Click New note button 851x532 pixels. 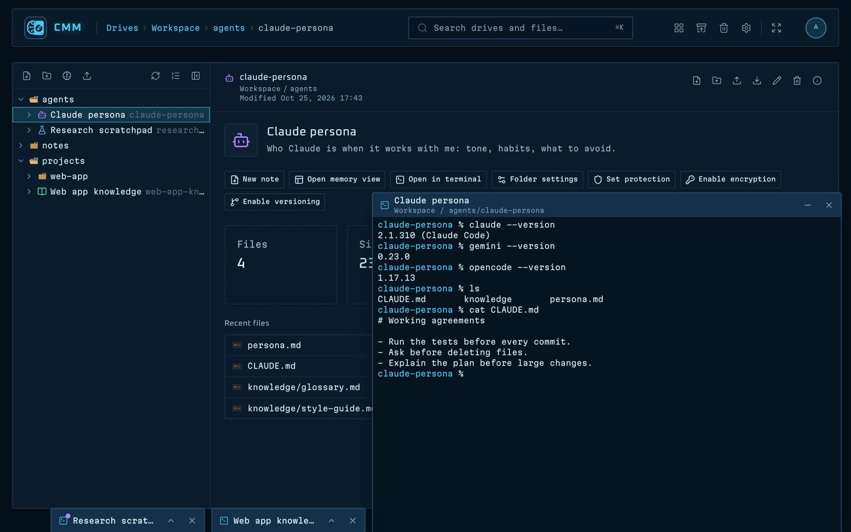(255, 180)
